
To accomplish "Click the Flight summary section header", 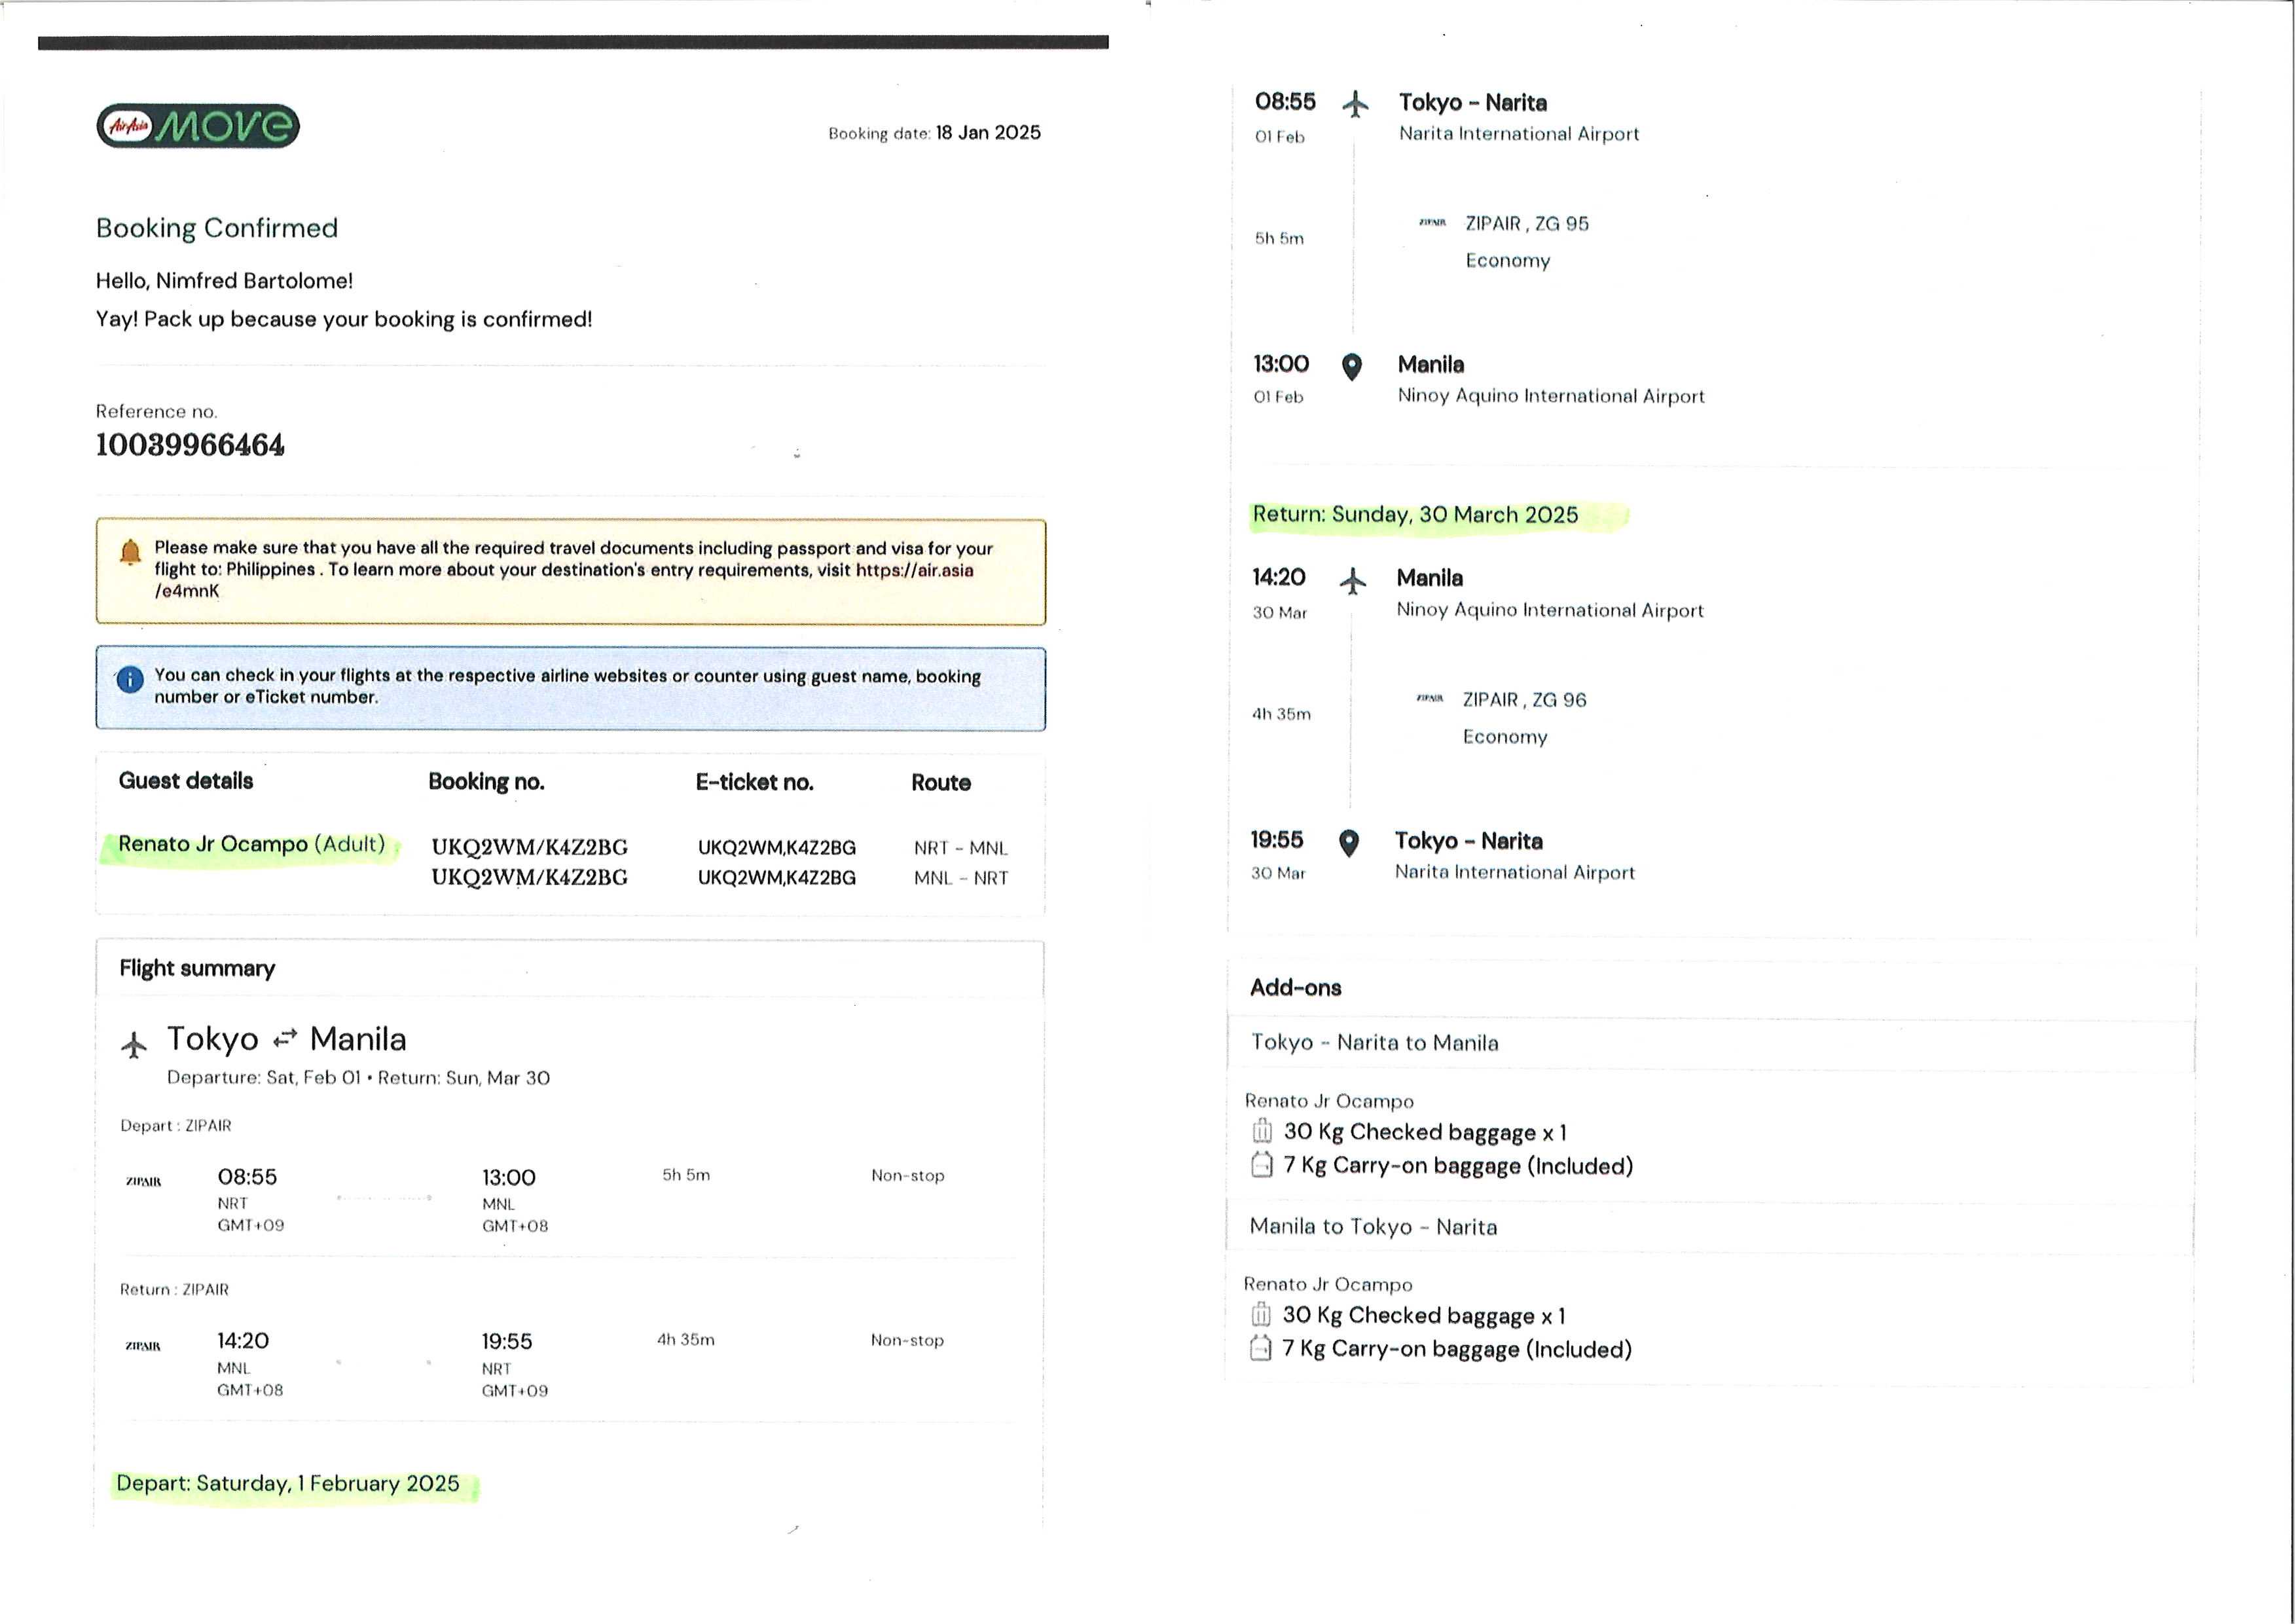I will pyautogui.click(x=197, y=968).
